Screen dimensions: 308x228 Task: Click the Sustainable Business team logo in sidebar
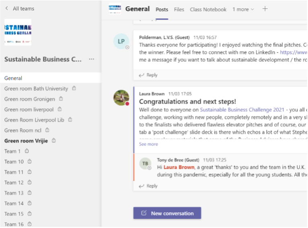[x=18, y=33]
